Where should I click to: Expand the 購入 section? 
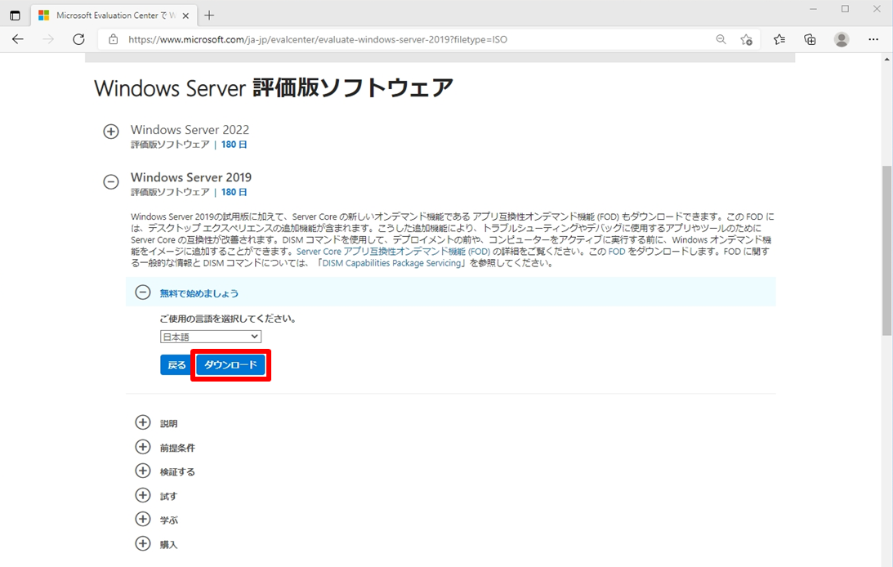143,543
